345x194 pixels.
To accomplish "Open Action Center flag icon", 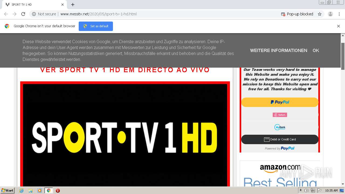I will pos(319,190).
